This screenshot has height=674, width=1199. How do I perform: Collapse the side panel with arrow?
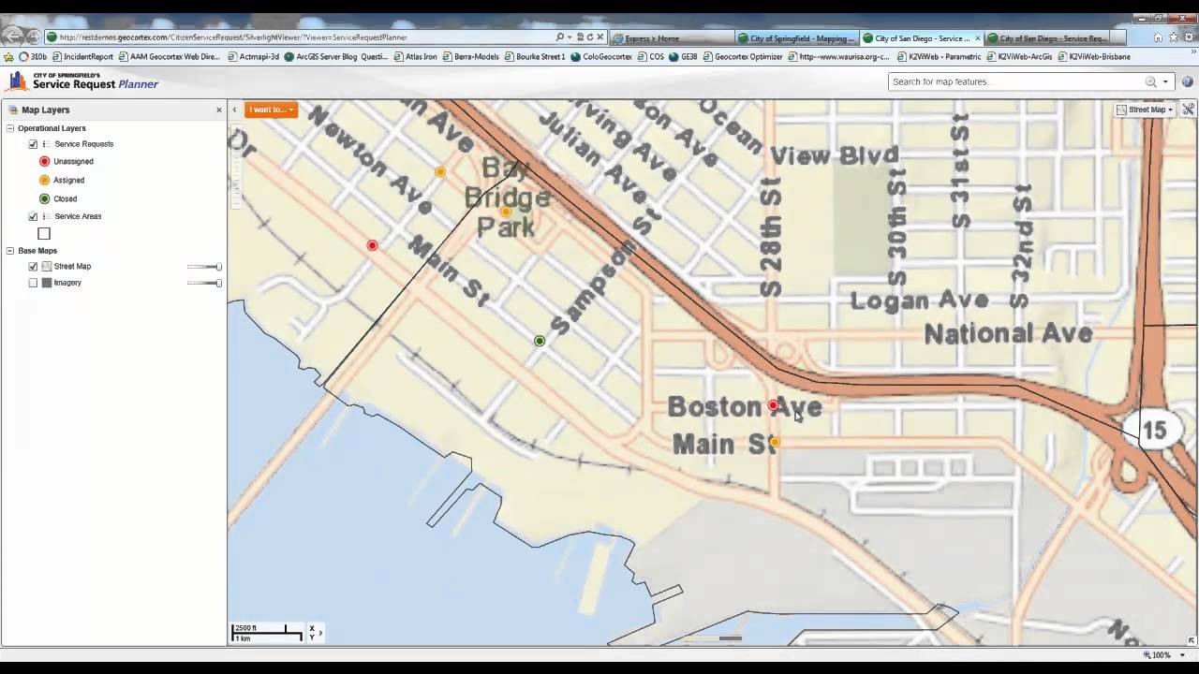tap(234, 110)
